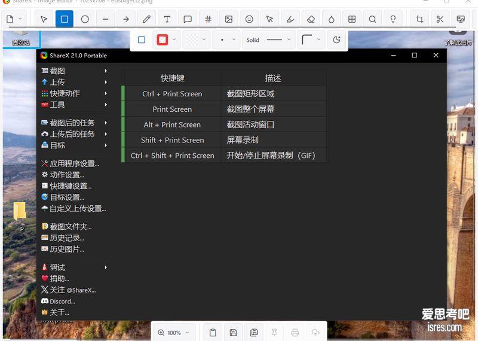
Task: Select the Ctrl + Print Screen hotkey row
Action: (x=224, y=94)
